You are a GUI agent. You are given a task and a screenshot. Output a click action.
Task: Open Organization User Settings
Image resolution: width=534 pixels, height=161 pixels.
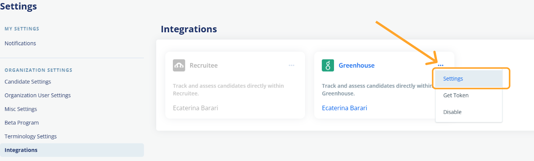(x=38, y=95)
